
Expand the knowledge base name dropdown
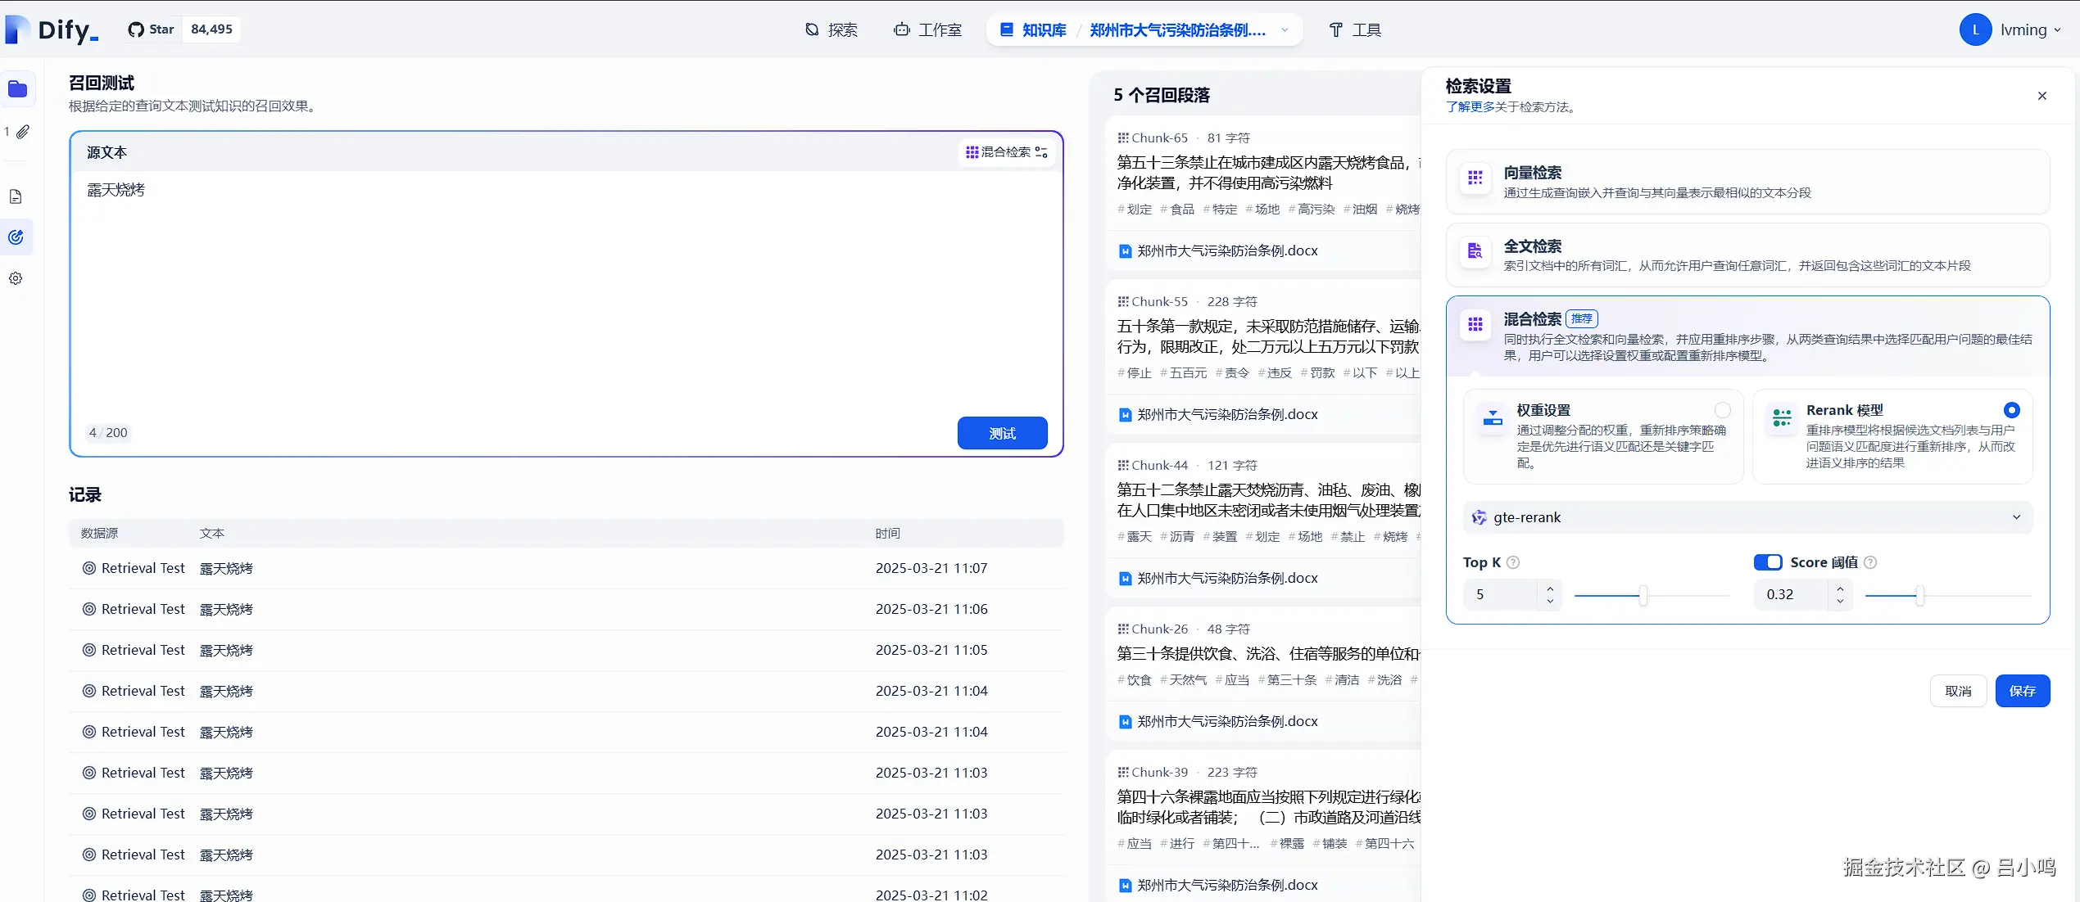click(x=1285, y=30)
